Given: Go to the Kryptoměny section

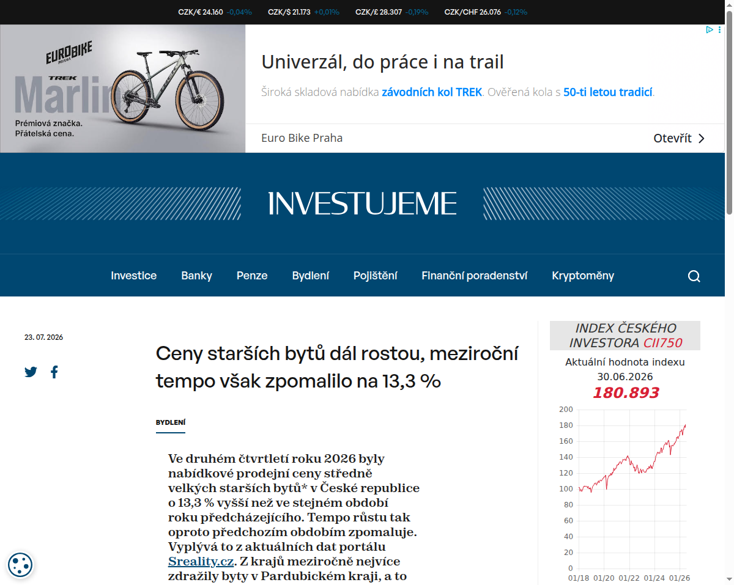Looking at the screenshot, I should click(583, 276).
